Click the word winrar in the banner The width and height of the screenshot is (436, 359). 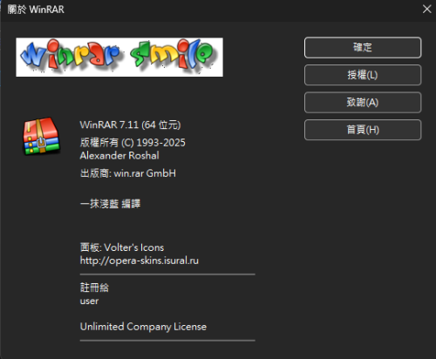pyautogui.click(x=70, y=54)
